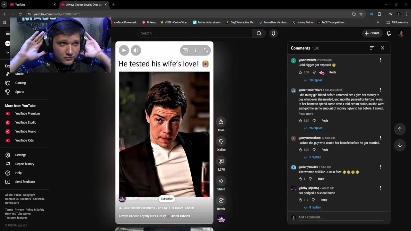Show more bookmarks via the chevron
The height and width of the screenshot is (231, 411).
point(378,22)
